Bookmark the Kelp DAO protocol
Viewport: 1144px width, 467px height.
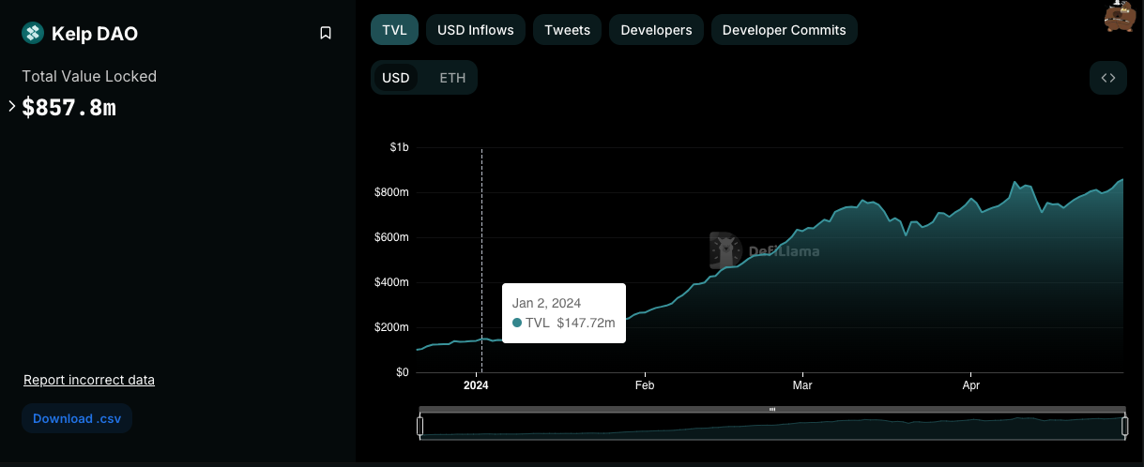tap(326, 33)
